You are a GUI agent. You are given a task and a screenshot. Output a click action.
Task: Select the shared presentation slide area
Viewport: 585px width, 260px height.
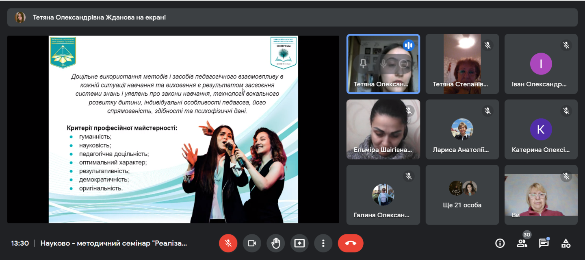tap(173, 129)
